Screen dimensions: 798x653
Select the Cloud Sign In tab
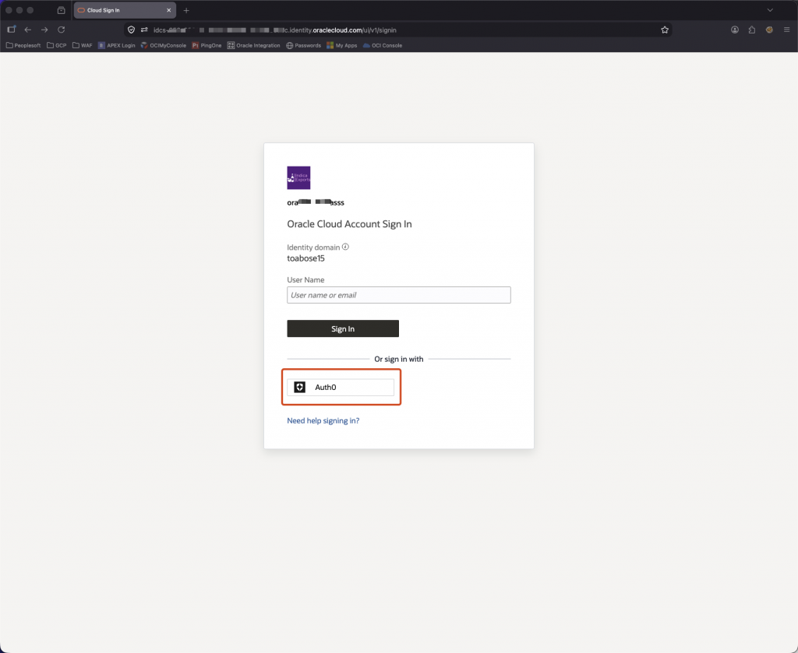click(125, 10)
